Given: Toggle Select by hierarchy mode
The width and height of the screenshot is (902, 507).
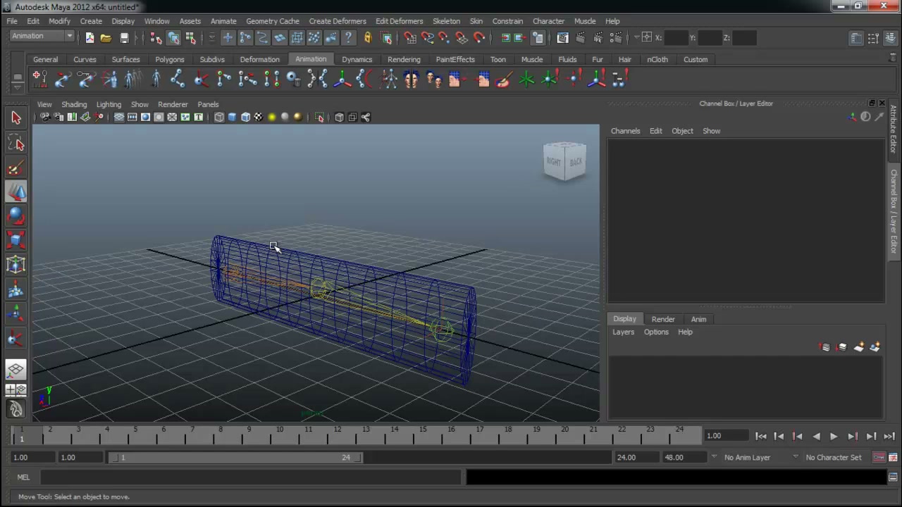Looking at the screenshot, I should click(156, 38).
